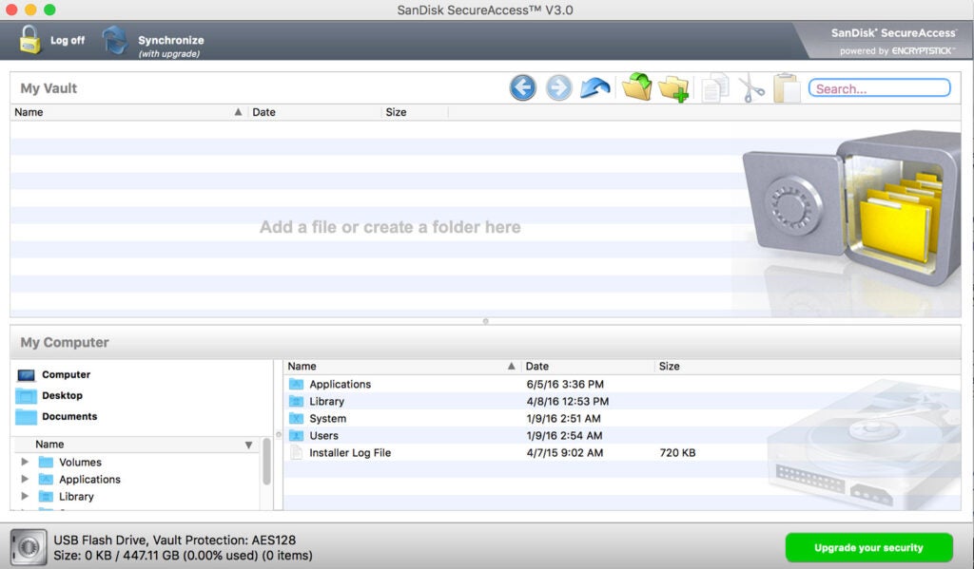Click the Date column header in My Vault
Viewport: 974px width, 569px height.
(314, 112)
